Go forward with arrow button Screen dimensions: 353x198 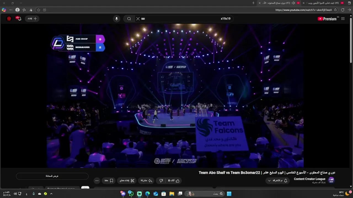coord(349,10)
